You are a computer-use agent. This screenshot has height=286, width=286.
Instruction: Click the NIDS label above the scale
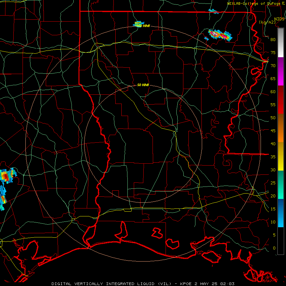pos(279,19)
